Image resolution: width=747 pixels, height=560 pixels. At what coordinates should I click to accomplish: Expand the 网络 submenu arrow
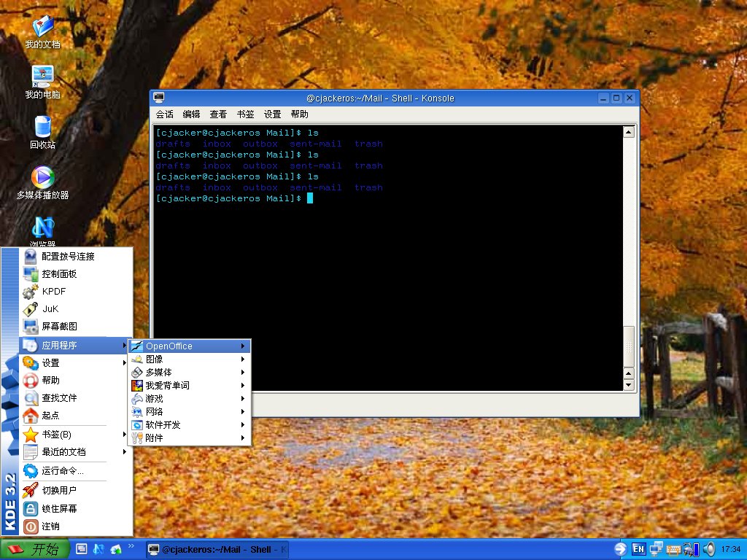pos(242,411)
